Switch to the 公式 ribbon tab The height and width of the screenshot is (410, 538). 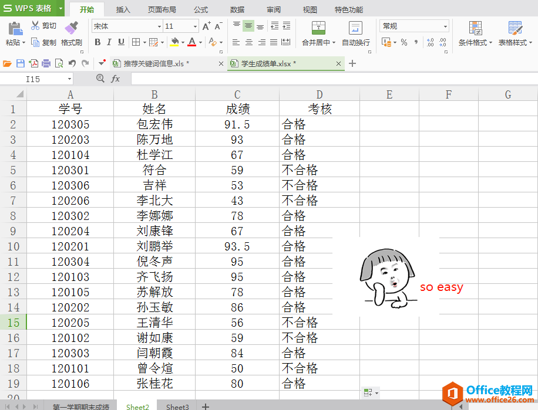[201, 9]
